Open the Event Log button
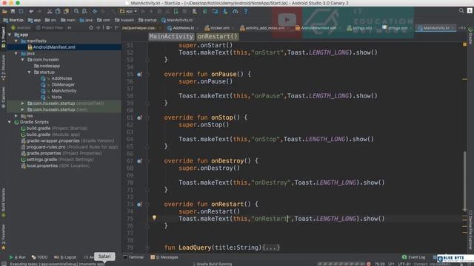This screenshot has height=266, width=474. pos(413,257)
